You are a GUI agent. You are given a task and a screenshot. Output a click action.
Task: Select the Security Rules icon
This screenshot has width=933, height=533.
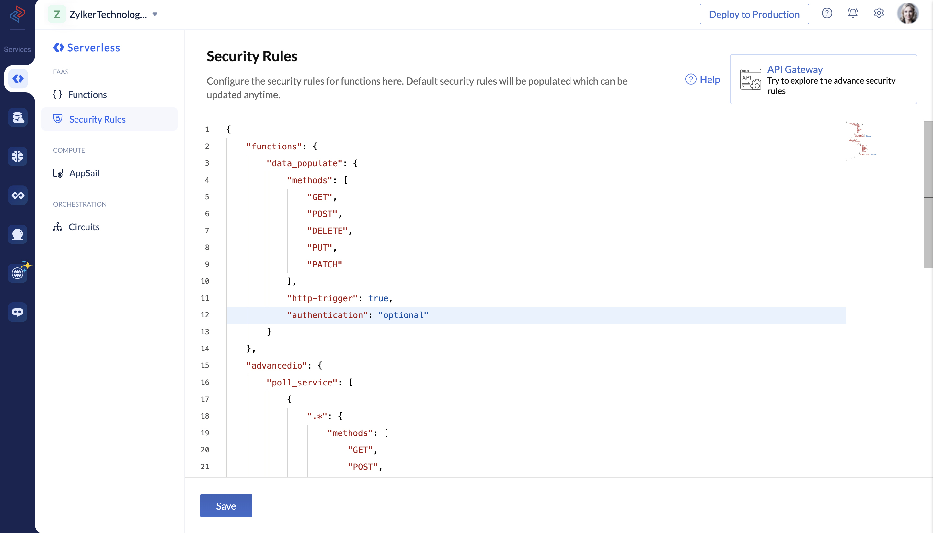click(58, 119)
